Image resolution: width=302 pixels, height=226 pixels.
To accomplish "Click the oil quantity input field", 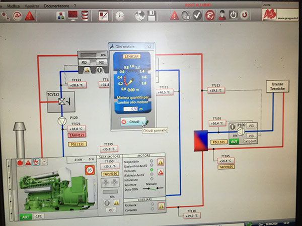I will (x=130, y=108).
